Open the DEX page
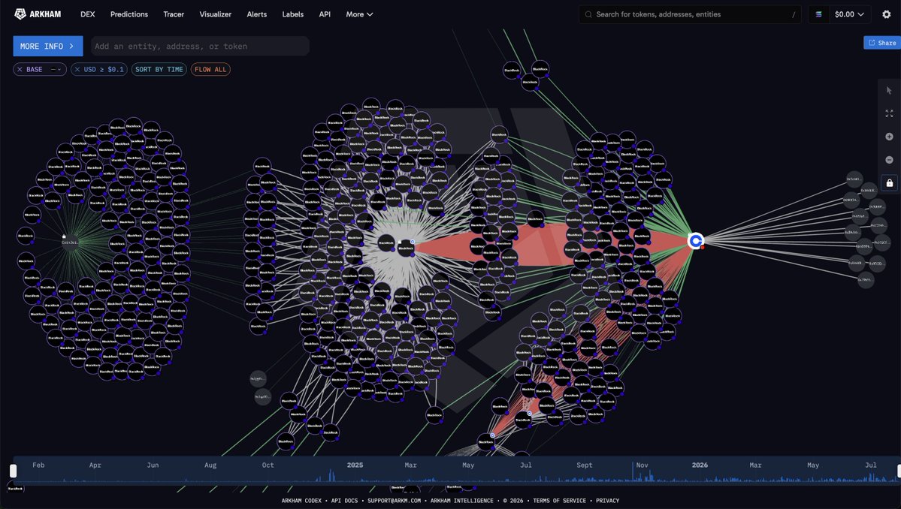The image size is (901, 509). [88, 14]
